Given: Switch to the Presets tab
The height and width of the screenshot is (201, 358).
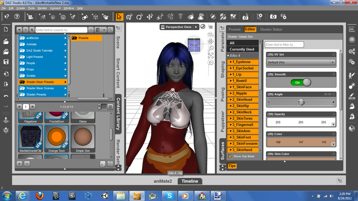Looking at the screenshot, I should click(234, 29).
